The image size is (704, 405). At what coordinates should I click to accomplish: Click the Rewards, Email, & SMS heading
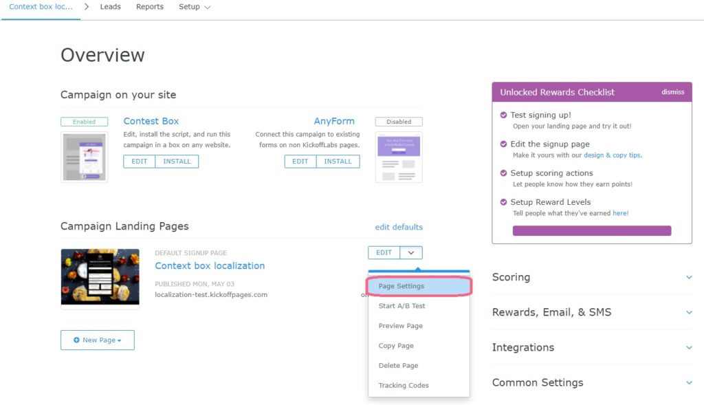click(552, 312)
